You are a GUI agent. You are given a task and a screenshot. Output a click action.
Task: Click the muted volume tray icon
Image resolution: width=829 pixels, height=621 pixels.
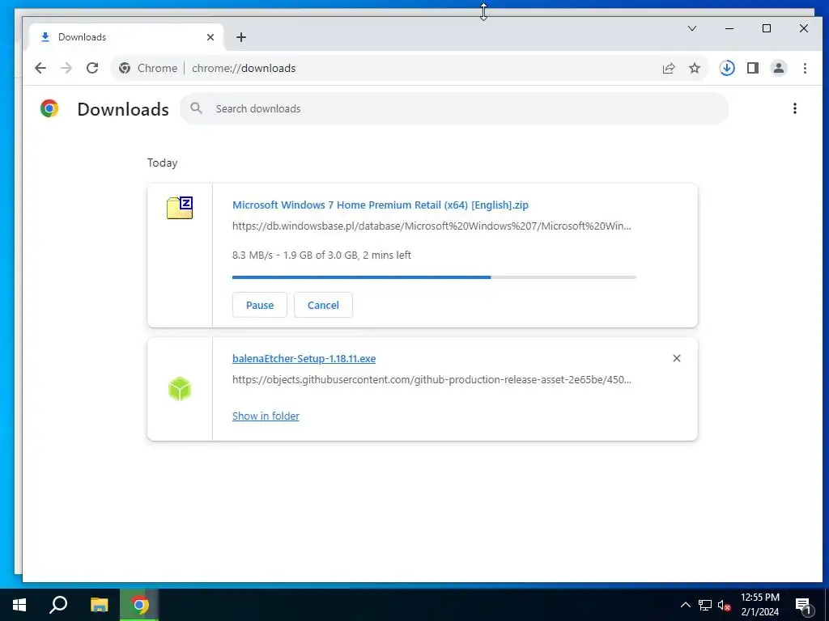point(724,606)
